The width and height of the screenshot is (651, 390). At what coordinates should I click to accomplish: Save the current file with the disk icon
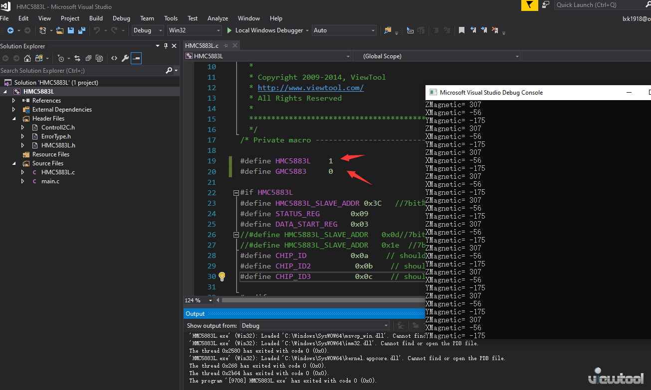tap(71, 30)
